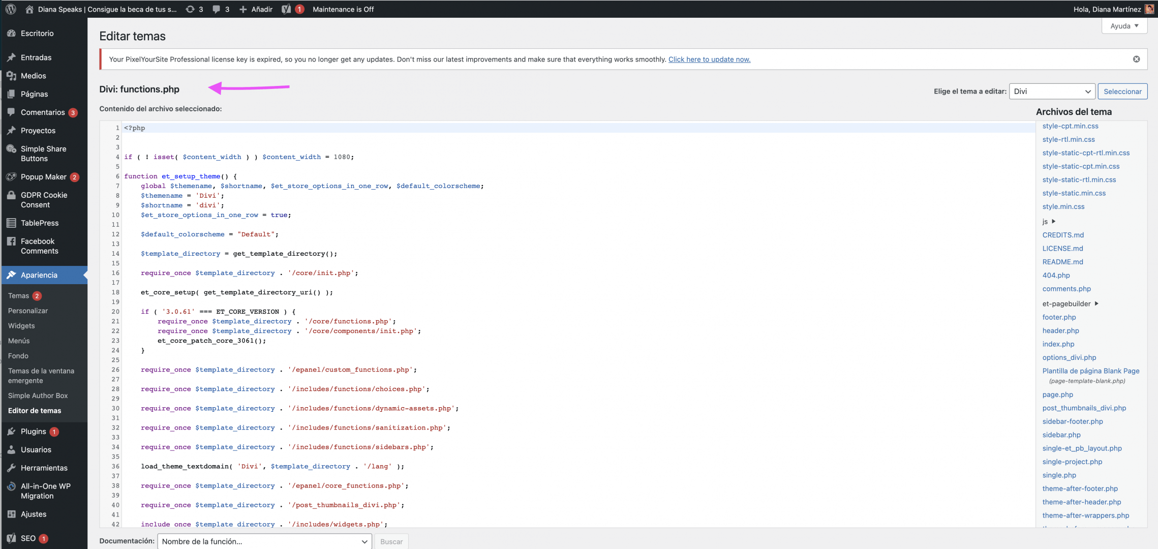Open the Ayuda help dropdown
The height and width of the screenshot is (549, 1158).
[1124, 26]
